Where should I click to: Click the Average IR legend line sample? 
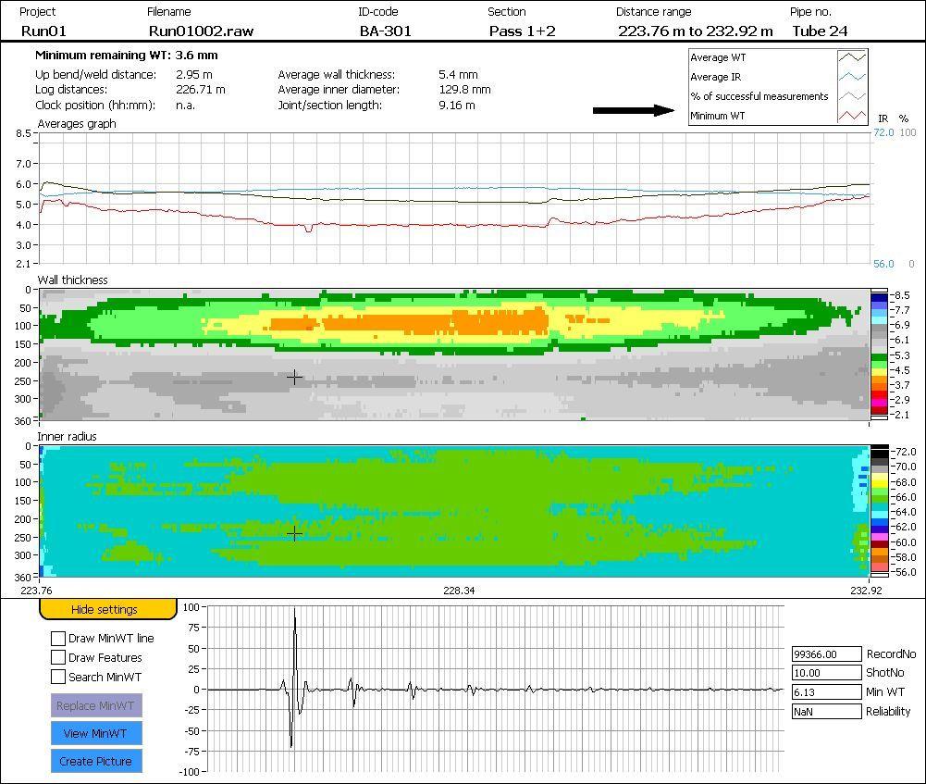[x=852, y=77]
